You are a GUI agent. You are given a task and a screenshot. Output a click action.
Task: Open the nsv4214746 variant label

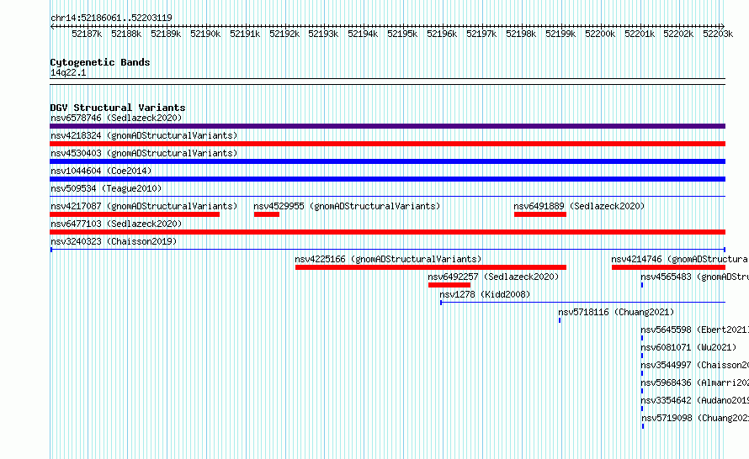680,259
